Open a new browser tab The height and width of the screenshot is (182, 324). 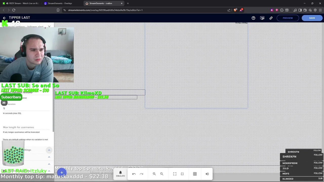tap(128, 3)
